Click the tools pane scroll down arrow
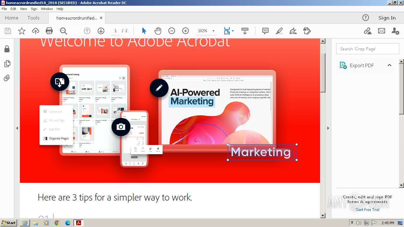 coord(401,185)
